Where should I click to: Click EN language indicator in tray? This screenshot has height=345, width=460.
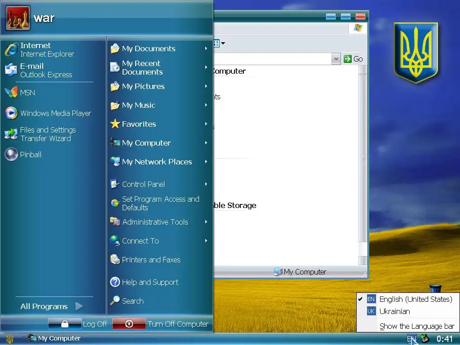coord(411,339)
